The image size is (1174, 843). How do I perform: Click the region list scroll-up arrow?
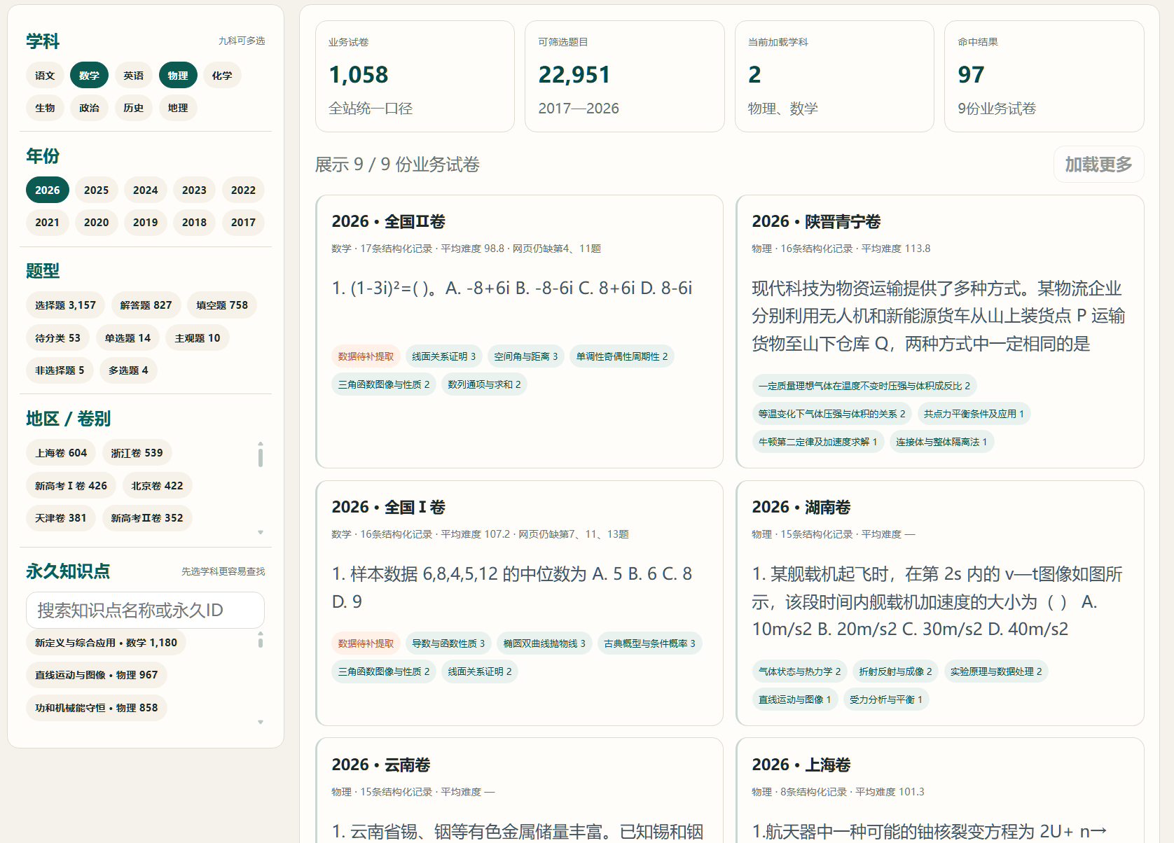pyautogui.click(x=261, y=443)
